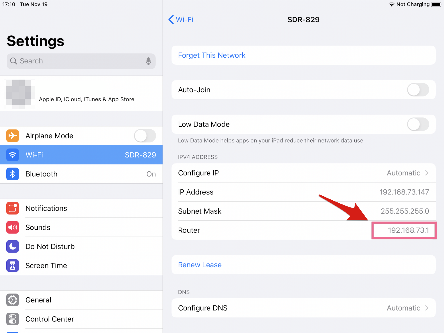Tap the date Tue Nov 19
The image size is (444, 333).
(x=34, y=4)
